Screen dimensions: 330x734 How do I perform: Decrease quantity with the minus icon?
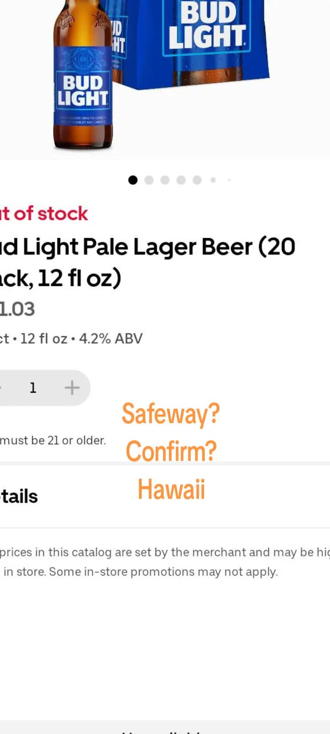click(1, 388)
